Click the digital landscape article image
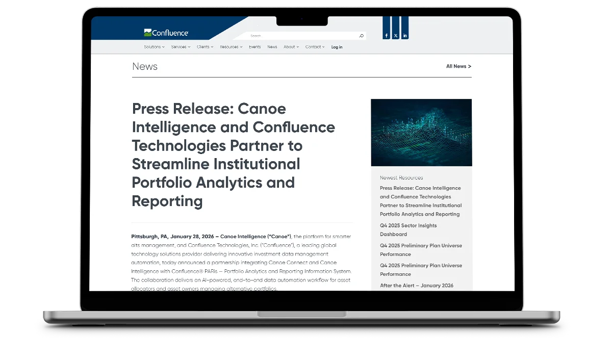This screenshot has height=359, width=612. (x=421, y=133)
